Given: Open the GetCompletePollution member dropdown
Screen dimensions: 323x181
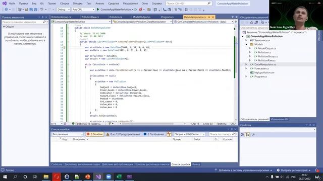Looking at the screenshot, I should (203, 22).
